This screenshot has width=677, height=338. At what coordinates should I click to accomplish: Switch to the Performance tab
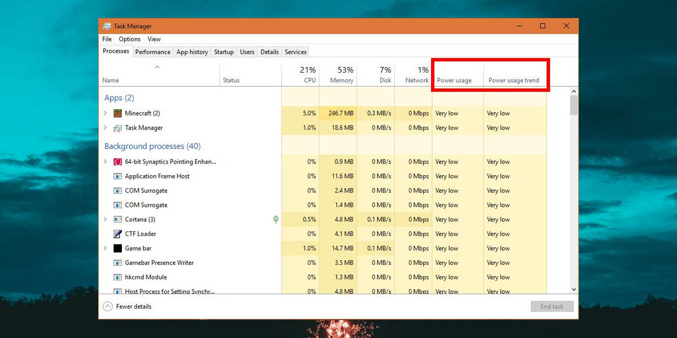152,52
